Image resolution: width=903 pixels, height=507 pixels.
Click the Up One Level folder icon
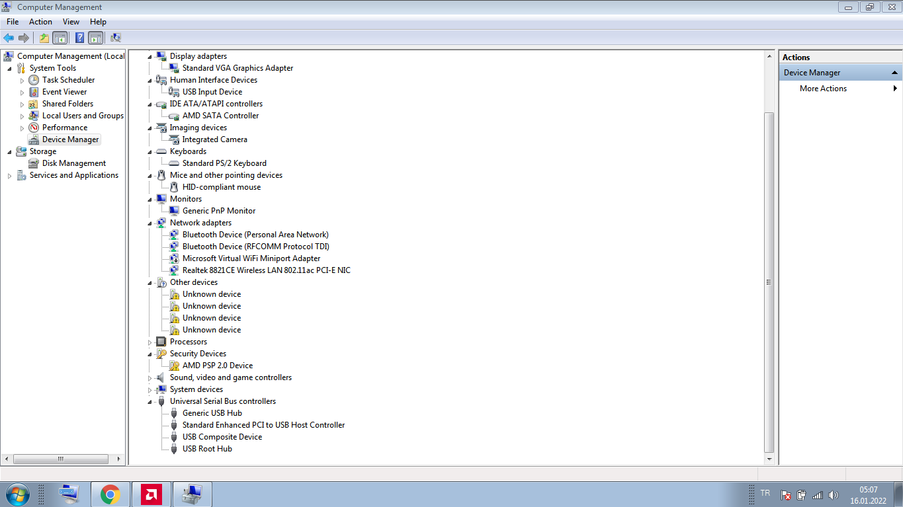[44, 38]
